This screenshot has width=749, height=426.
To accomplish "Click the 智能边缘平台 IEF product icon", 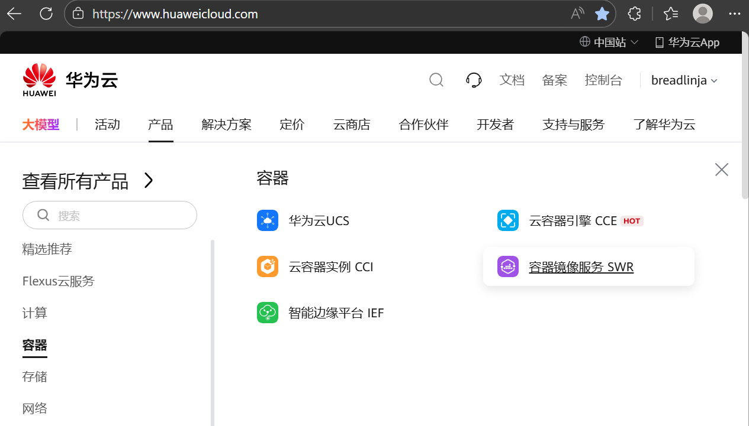I will click(268, 313).
